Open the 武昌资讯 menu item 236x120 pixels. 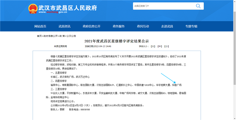(65, 26)
